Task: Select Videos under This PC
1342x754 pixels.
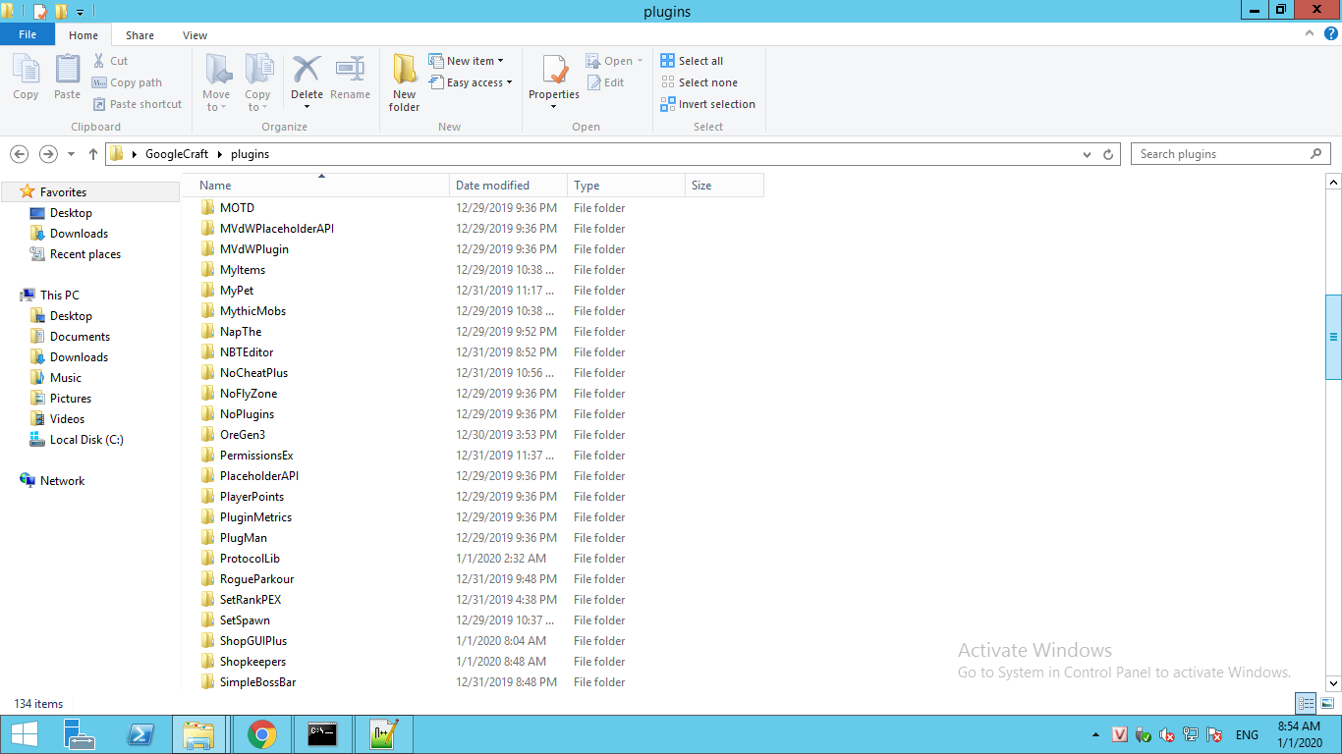Action: (67, 419)
